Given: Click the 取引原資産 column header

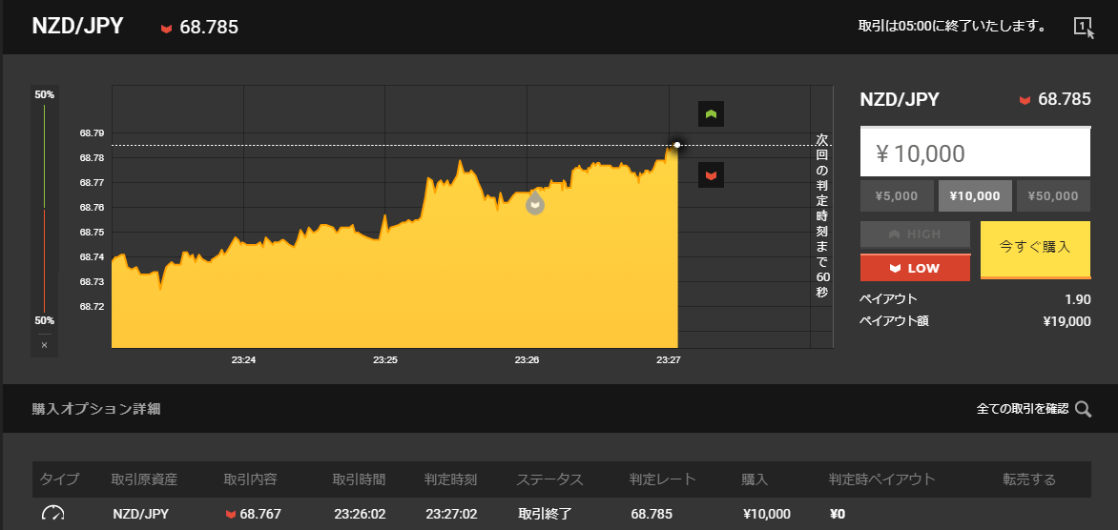Looking at the screenshot, I should [x=144, y=479].
